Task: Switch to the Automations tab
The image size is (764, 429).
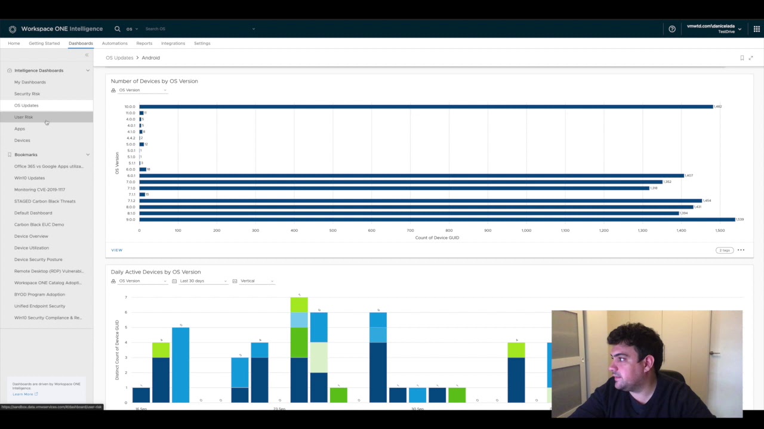Action: click(115, 43)
